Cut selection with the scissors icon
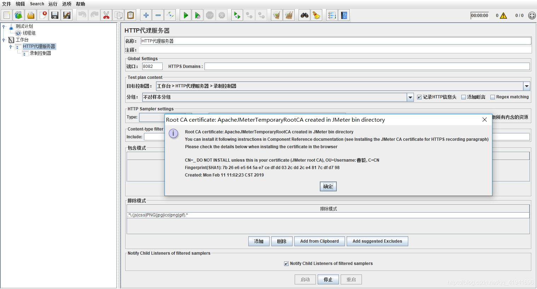This screenshot has height=289, width=537. [106, 15]
